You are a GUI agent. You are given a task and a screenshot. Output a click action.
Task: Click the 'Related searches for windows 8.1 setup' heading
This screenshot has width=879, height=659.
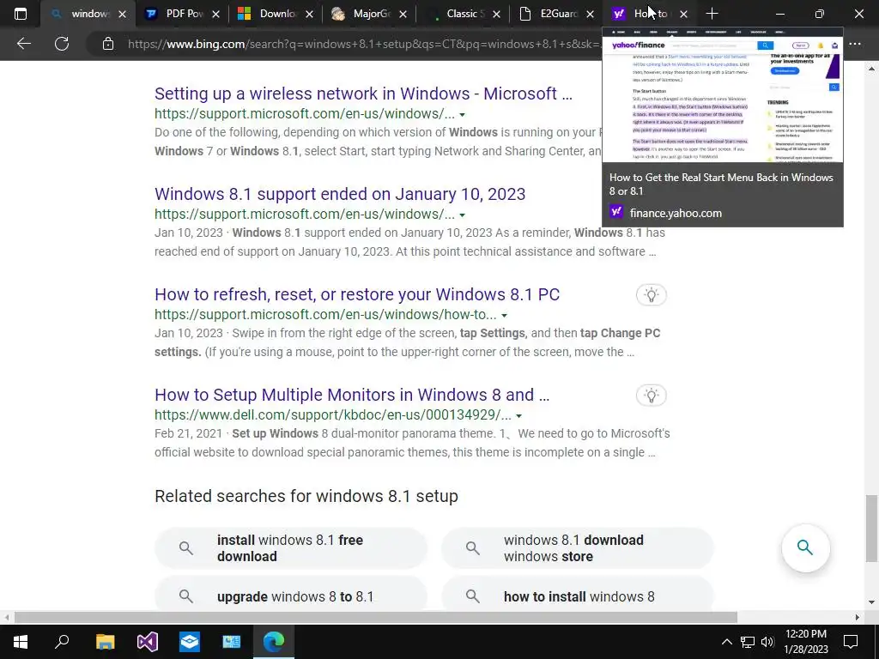(x=306, y=496)
